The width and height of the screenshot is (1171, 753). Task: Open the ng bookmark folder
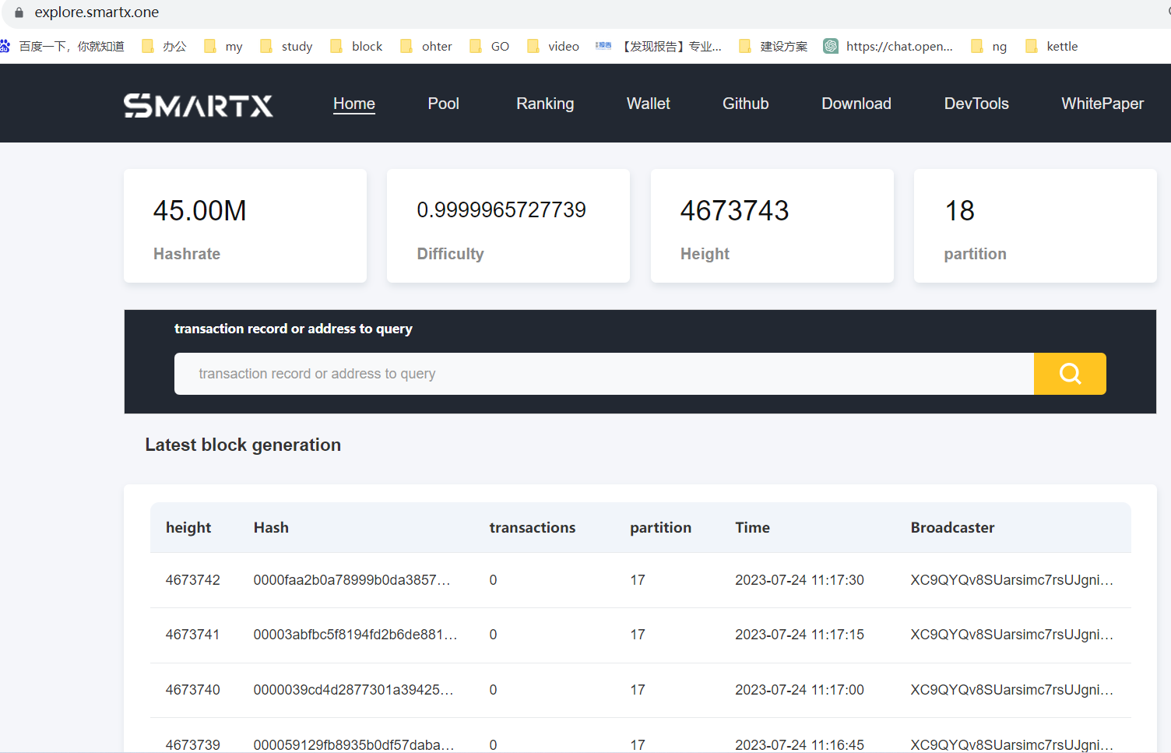[x=990, y=47]
